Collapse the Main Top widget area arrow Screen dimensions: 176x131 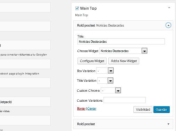pyautogui.click(x=169, y=8)
